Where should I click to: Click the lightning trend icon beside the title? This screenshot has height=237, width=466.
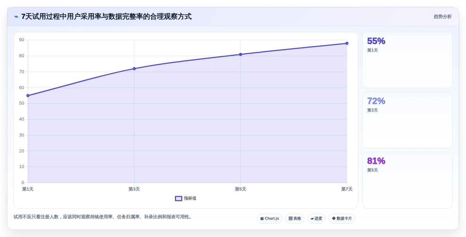[x=16, y=17]
